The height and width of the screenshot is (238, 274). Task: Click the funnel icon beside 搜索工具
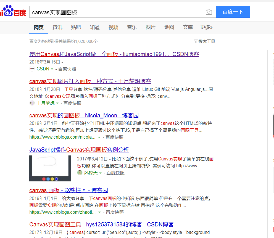(196, 41)
